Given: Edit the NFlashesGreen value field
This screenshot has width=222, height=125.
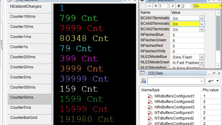Looking at the screenshot, I should click(187, 40).
